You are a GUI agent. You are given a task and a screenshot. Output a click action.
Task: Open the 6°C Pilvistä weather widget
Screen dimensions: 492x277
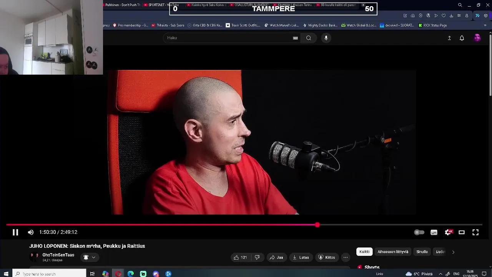pos(419,274)
